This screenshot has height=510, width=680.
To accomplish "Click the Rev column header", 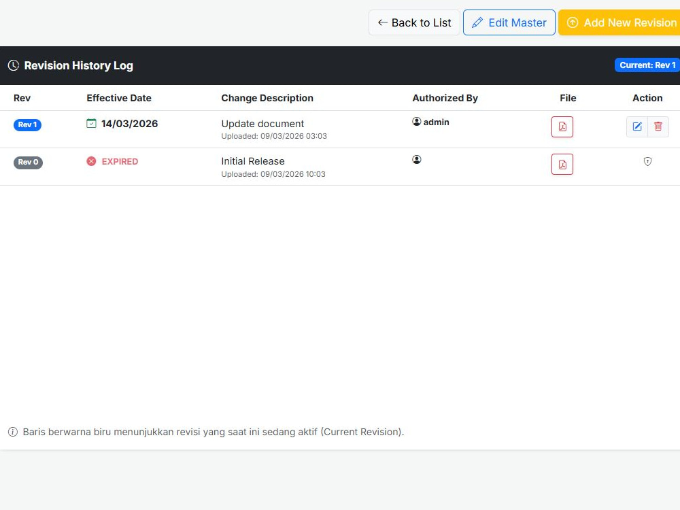I will tap(22, 98).
